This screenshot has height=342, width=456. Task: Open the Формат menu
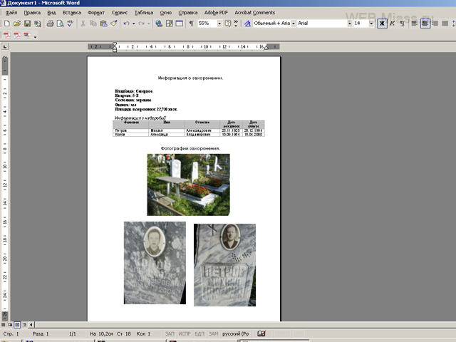coord(95,13)
